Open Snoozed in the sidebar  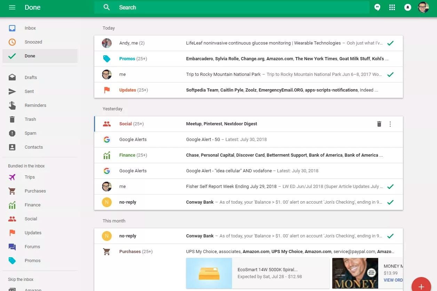coord(33,42)
